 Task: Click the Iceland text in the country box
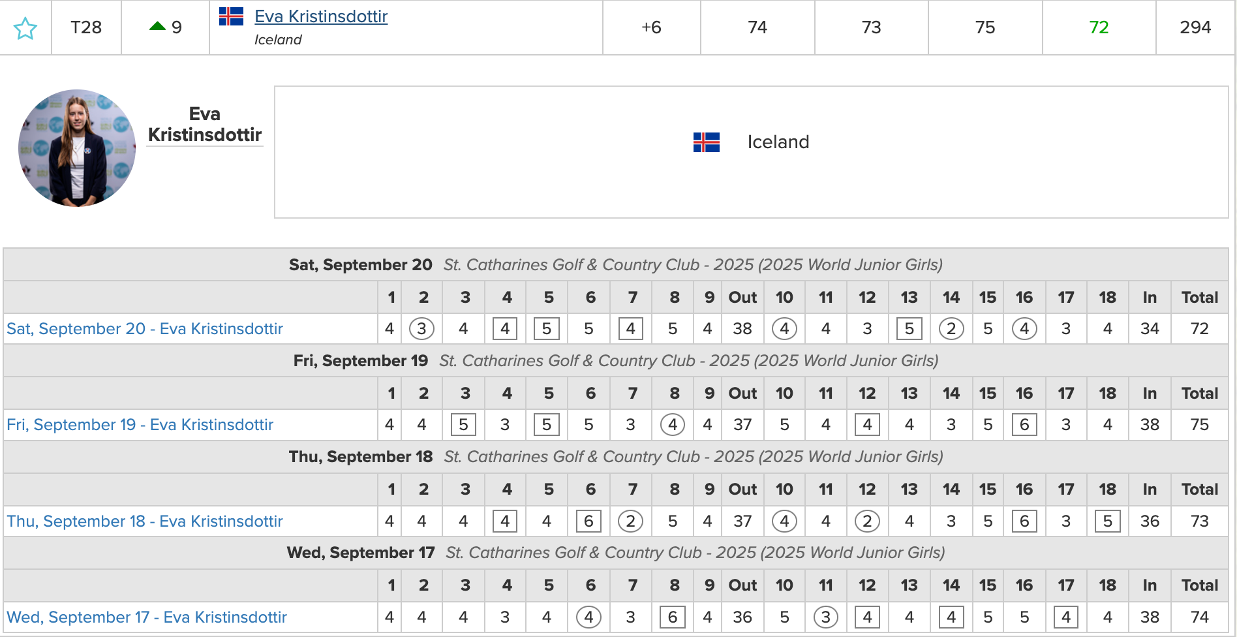(x=778, y=142)
